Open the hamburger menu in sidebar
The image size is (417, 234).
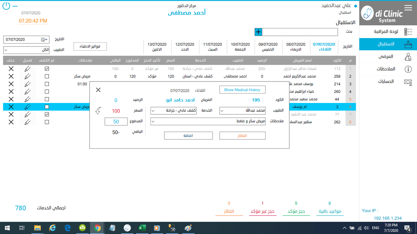pyautogui.click(x=408, y=8)
